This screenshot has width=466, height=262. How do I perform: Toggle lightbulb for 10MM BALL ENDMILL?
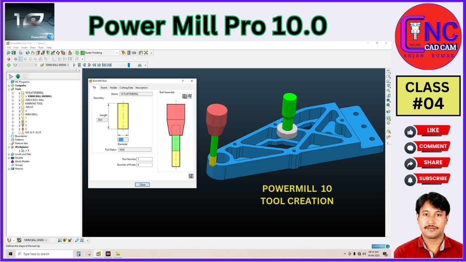[20, 96]
